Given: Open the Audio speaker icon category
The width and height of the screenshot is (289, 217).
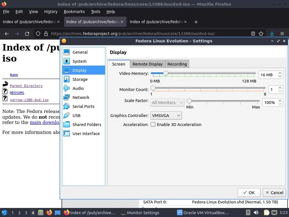Looking at the screenshot, I should tap(67, 88).
